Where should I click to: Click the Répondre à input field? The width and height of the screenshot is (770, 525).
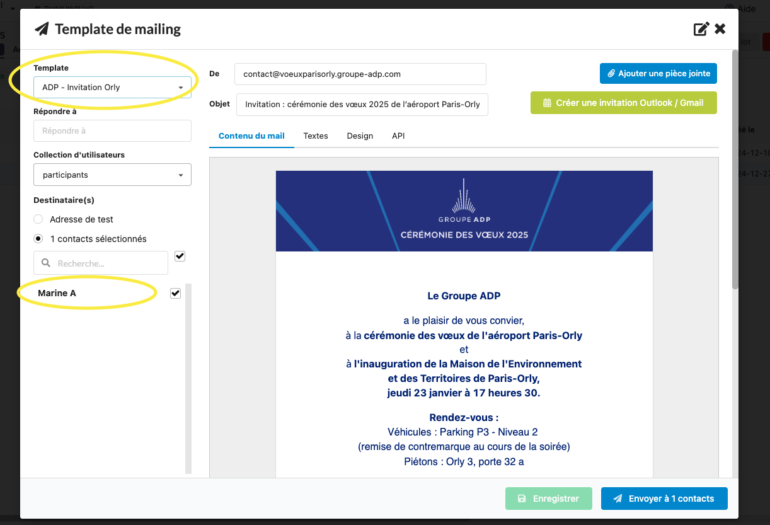coord(112,131)
